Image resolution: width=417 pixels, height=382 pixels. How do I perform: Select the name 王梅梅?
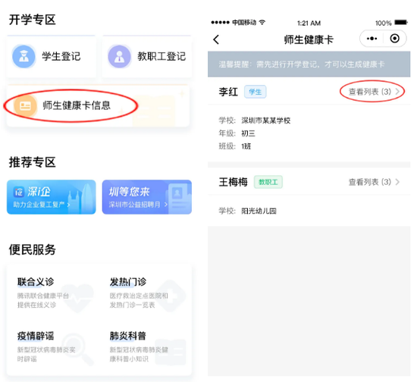(234, 182)
